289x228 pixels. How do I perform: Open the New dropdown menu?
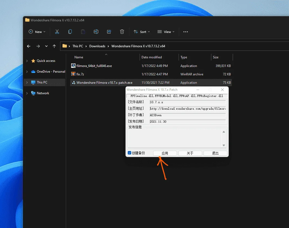pos(37,32)
